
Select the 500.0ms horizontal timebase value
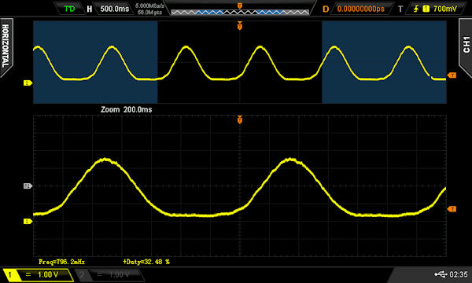click(114, 9)
